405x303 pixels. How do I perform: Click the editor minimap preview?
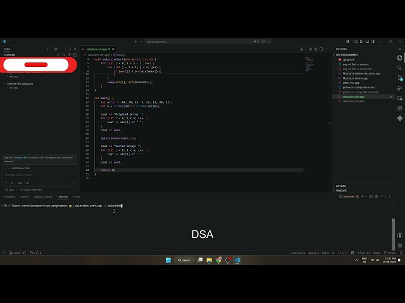[309, 64]
